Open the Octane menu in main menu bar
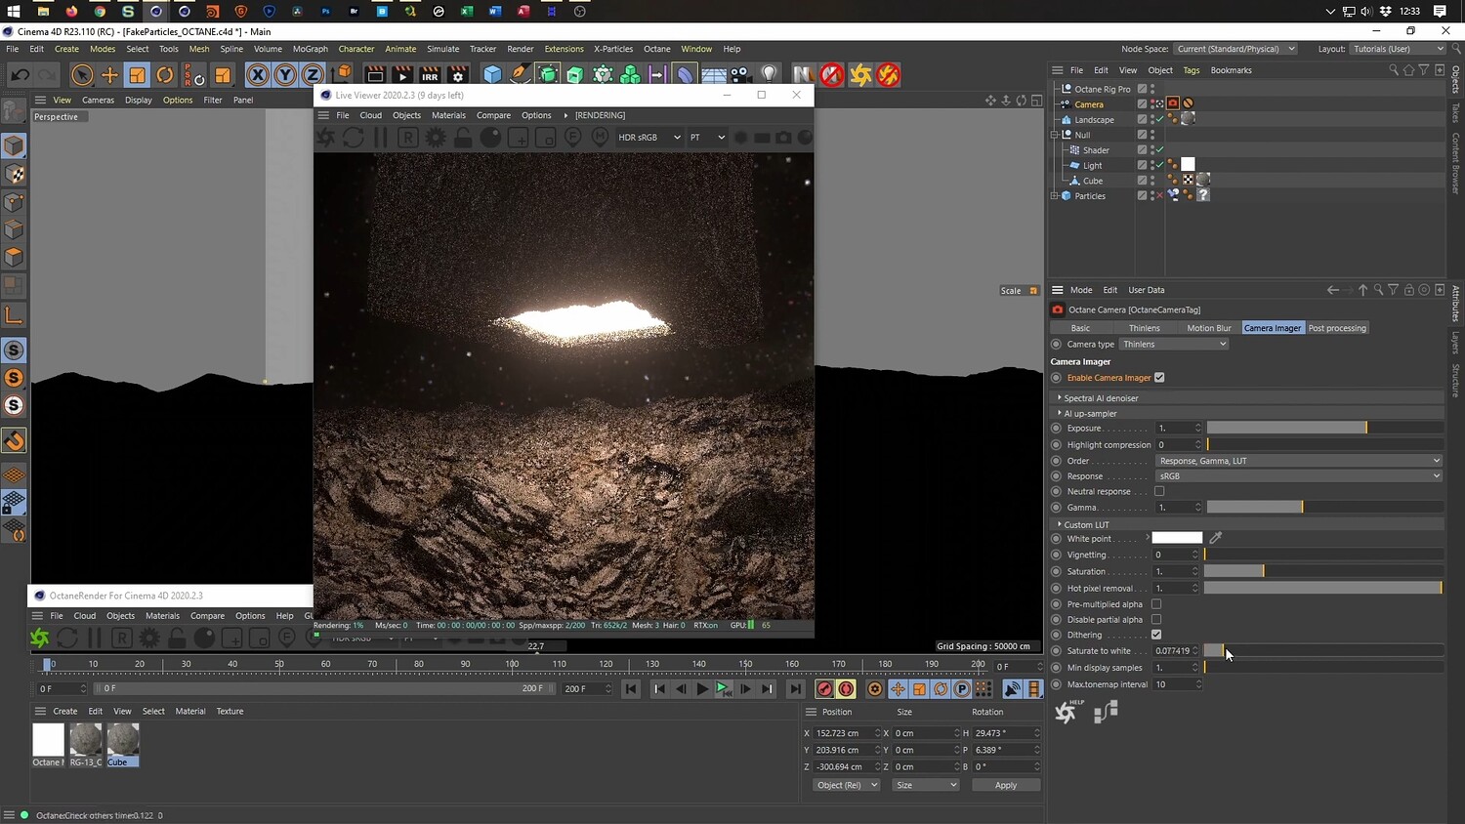Screen dimensions: 1465x824 point(657,49)
